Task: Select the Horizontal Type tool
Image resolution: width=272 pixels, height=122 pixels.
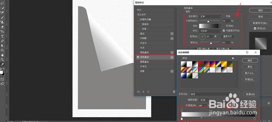Action: [x=2, y=36]
